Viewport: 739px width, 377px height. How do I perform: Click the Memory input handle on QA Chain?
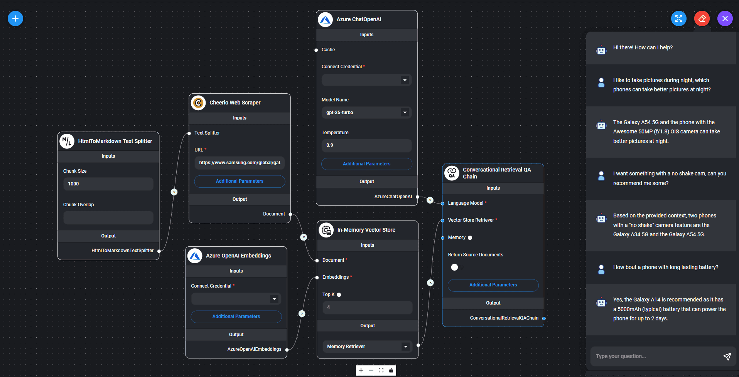tap(443, 238)
